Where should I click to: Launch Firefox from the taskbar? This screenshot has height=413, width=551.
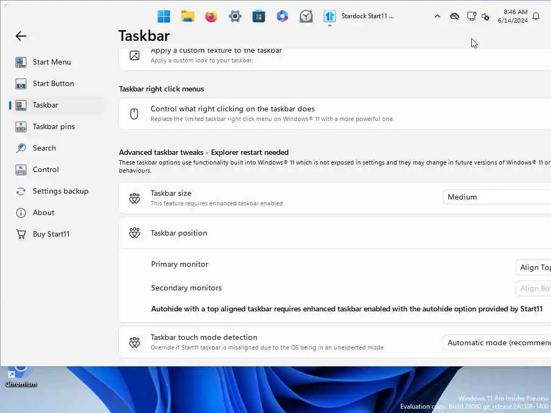coord(211,16)
